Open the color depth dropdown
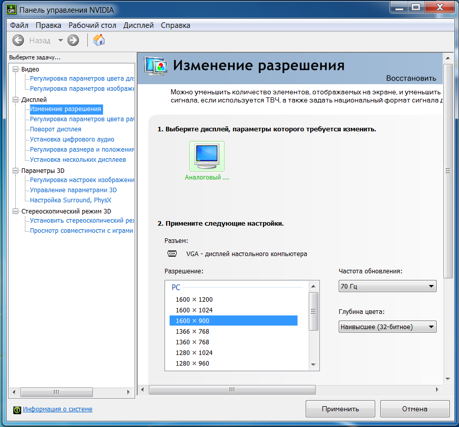Viewport: 459px width, 427px height. (x=387, y=327)
